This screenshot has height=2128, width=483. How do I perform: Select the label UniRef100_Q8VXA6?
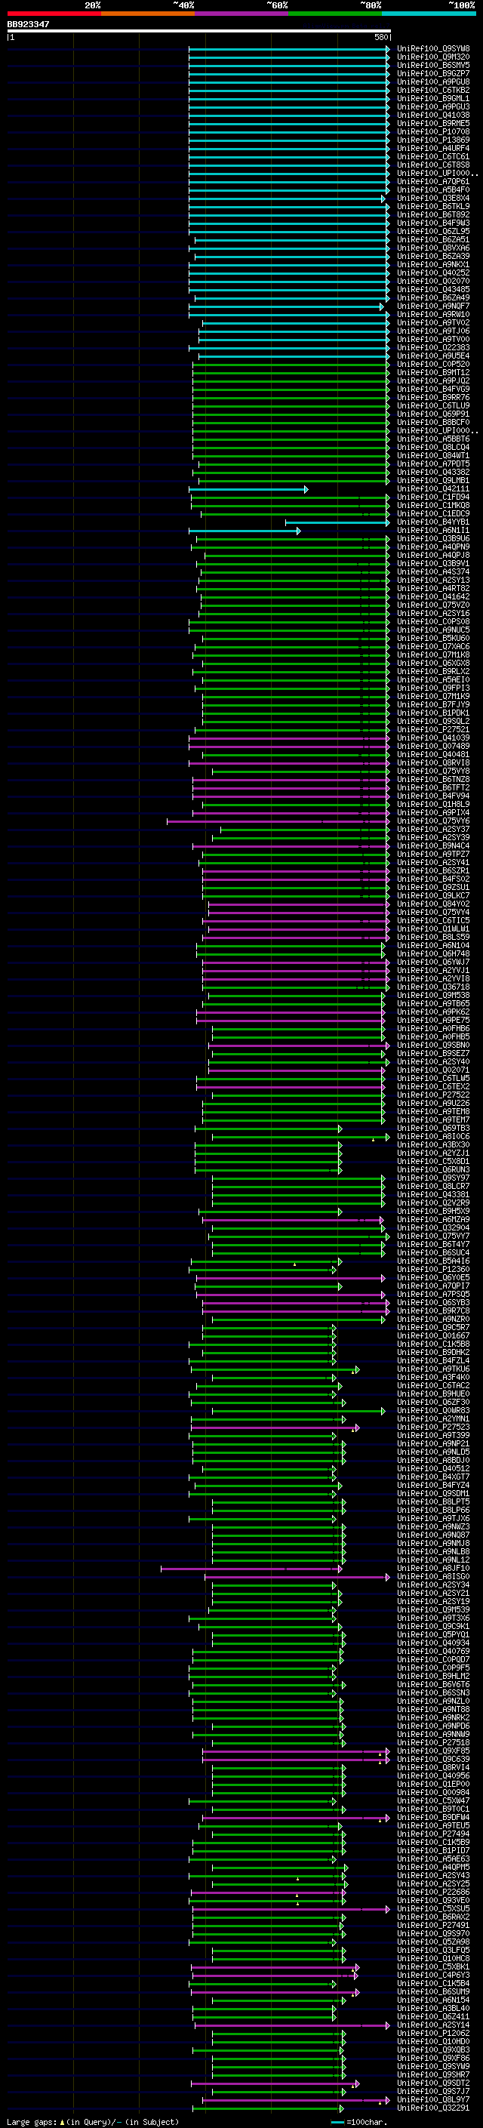433,248
